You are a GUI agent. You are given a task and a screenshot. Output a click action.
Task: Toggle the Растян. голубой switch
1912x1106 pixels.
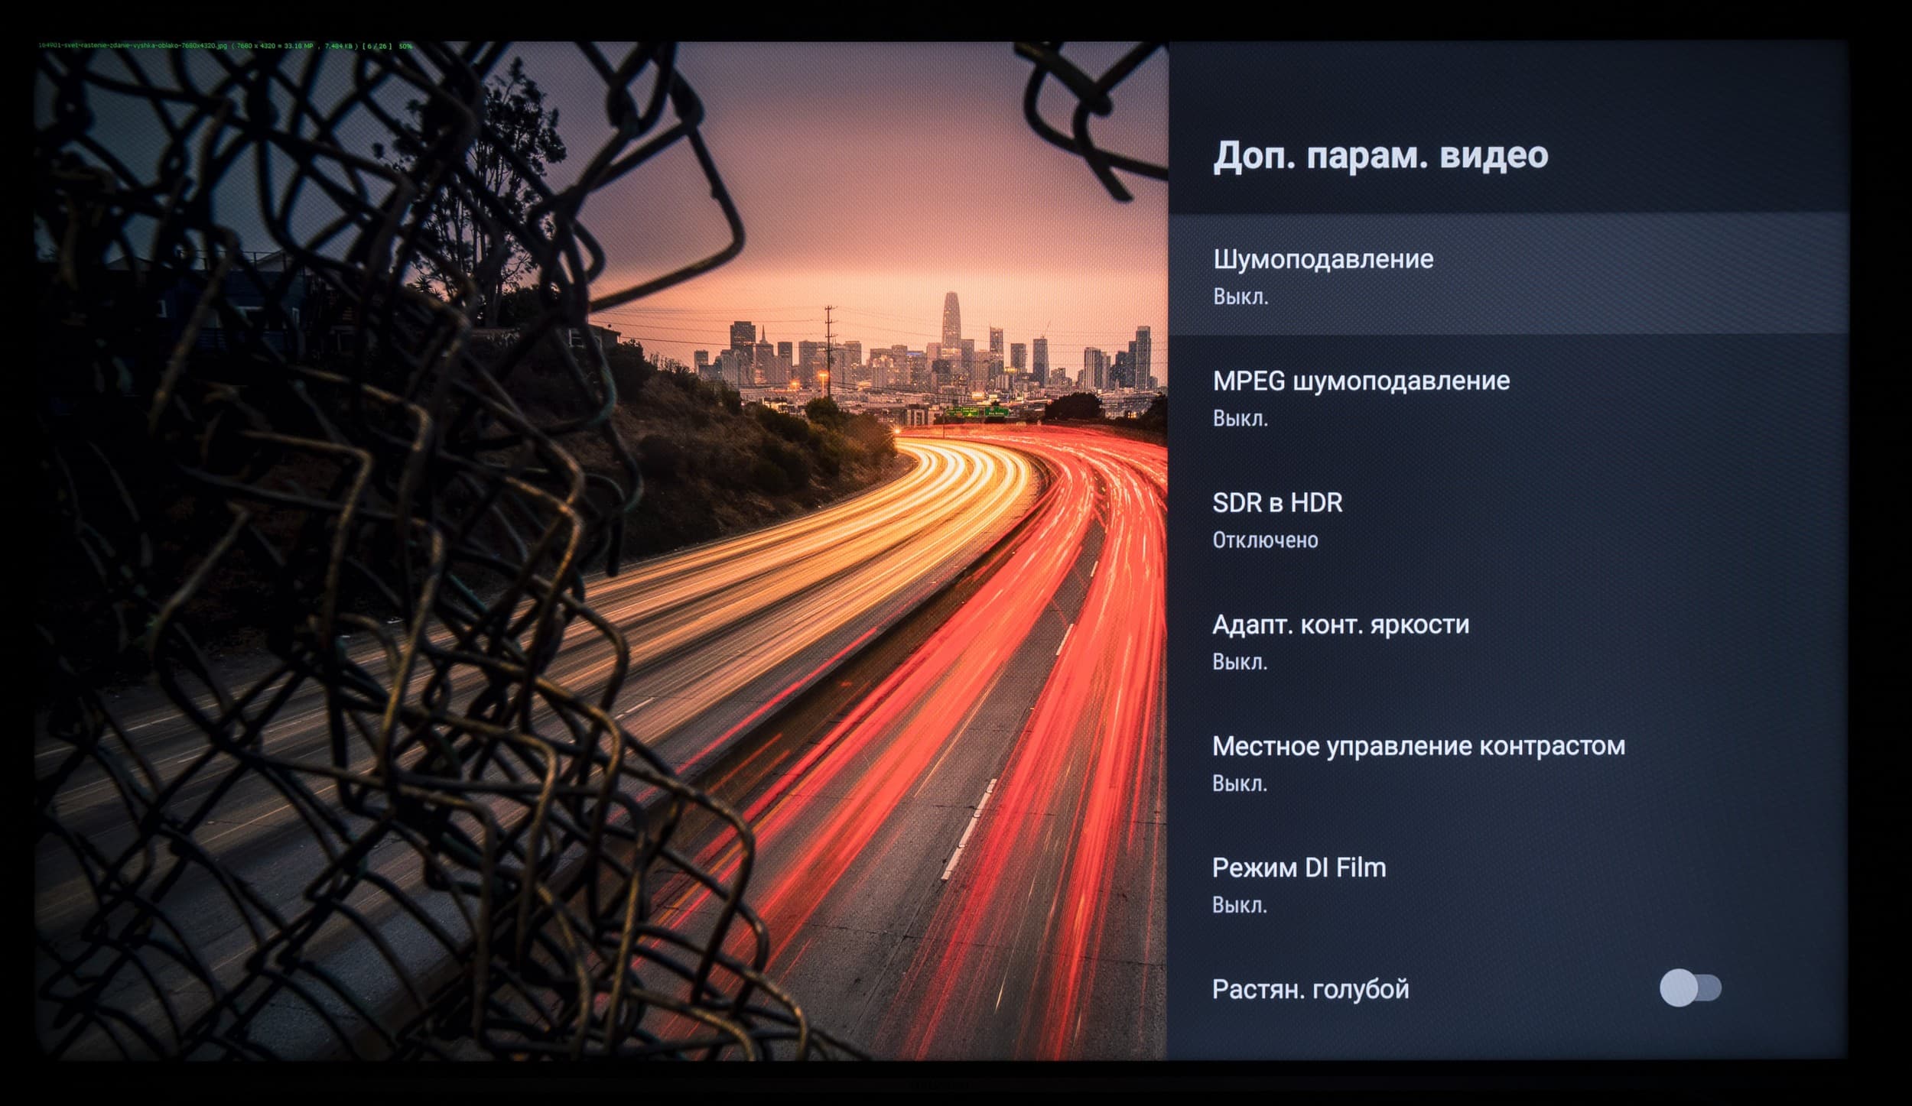tap(1689, 988)
